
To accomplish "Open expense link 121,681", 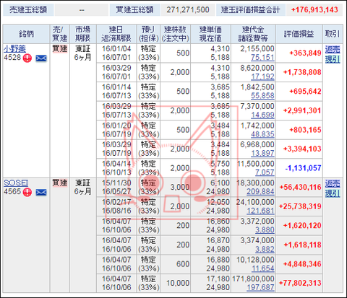I will [x=260, y=211].
